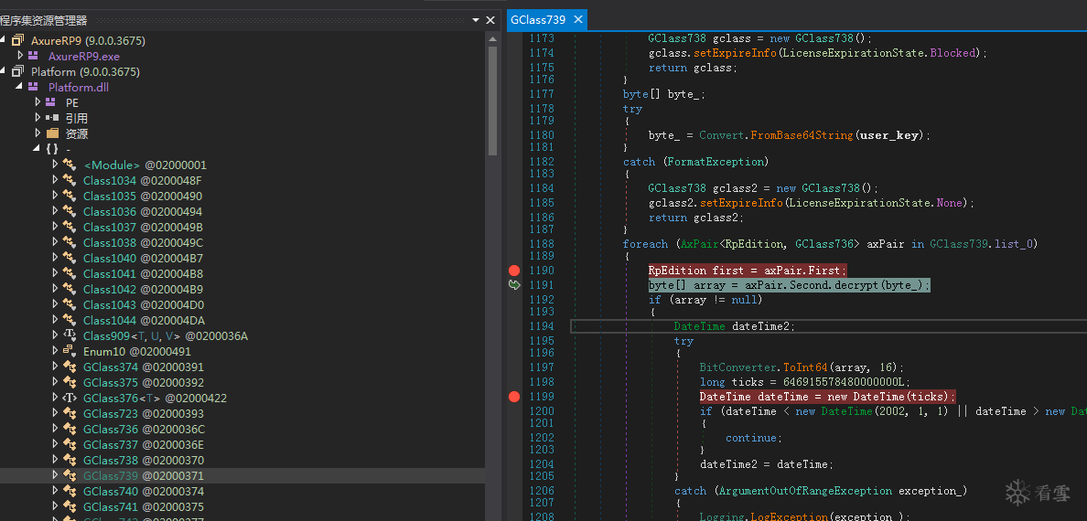Click the Enum10 enum icon

[x=69, y=351]
